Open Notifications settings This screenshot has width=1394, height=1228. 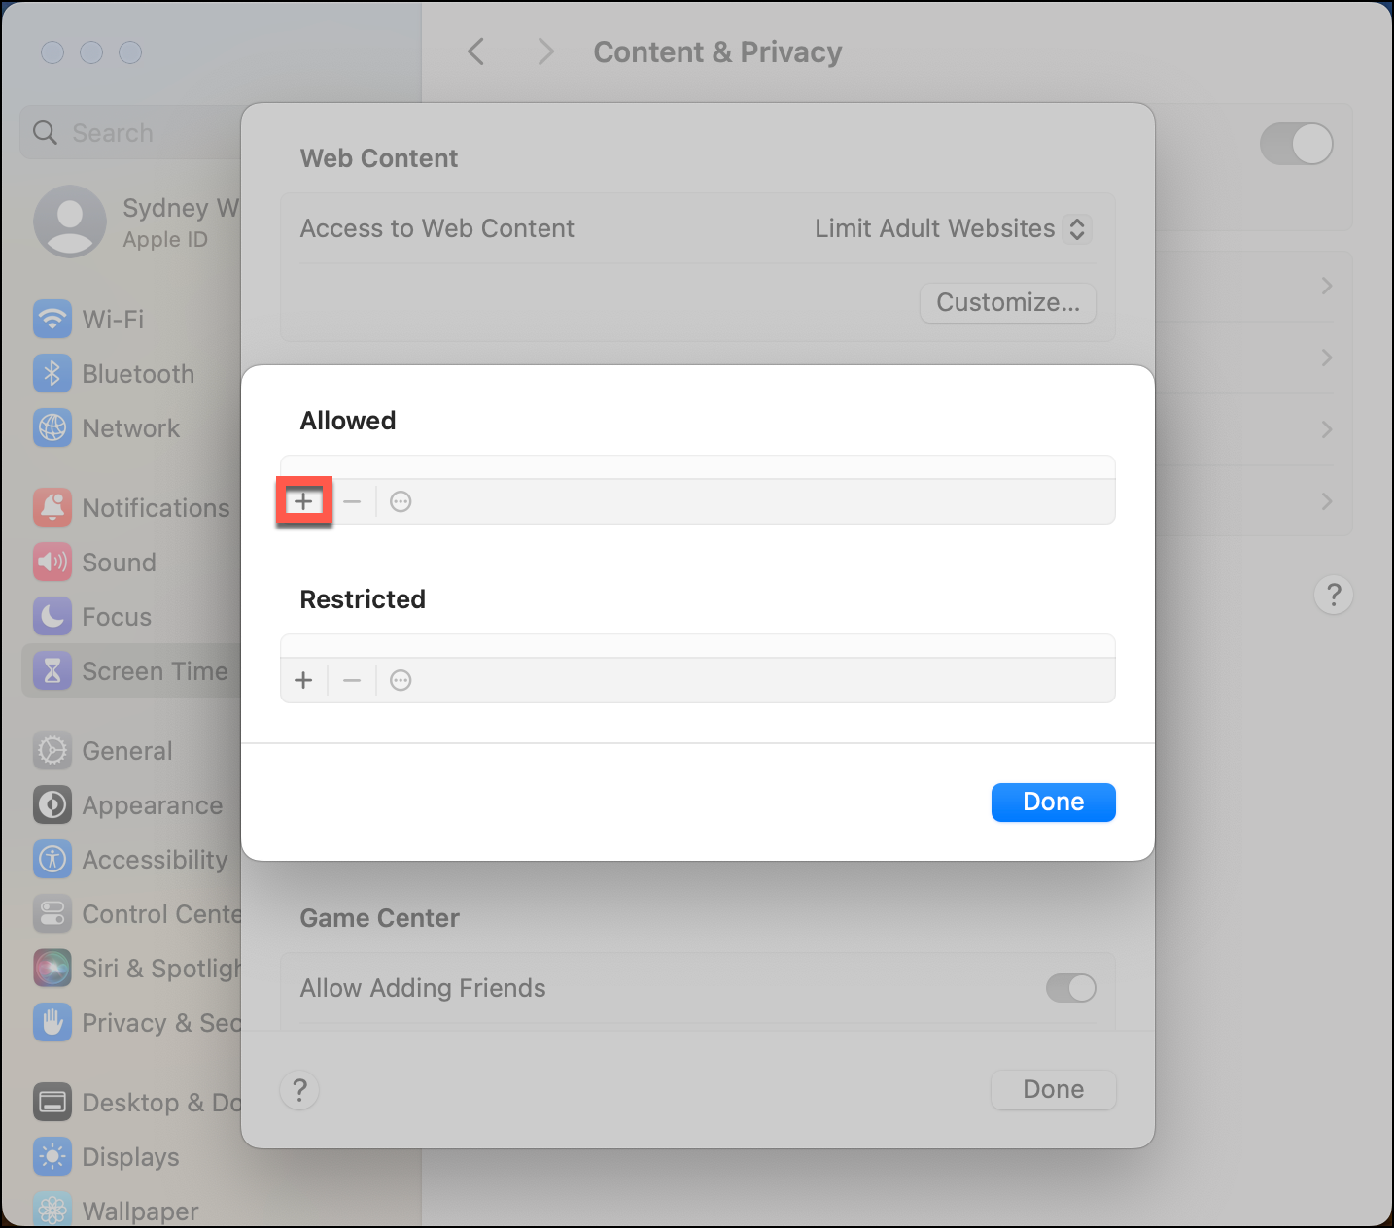click(131, 508)
